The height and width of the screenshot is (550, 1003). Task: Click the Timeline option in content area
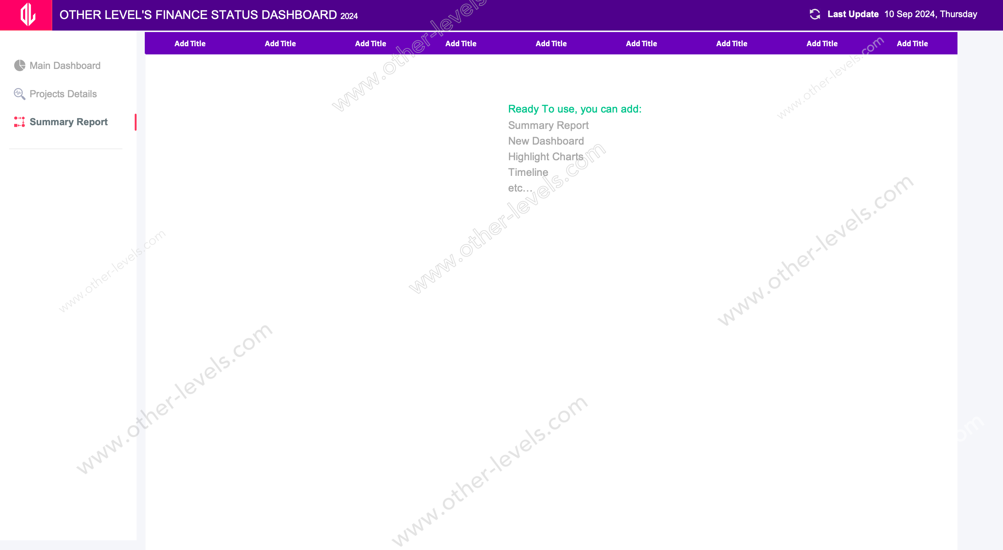click(529, 171)
